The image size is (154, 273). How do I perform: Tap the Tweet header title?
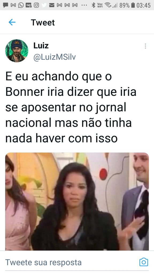pyautogui.click(x=43, y=22)
